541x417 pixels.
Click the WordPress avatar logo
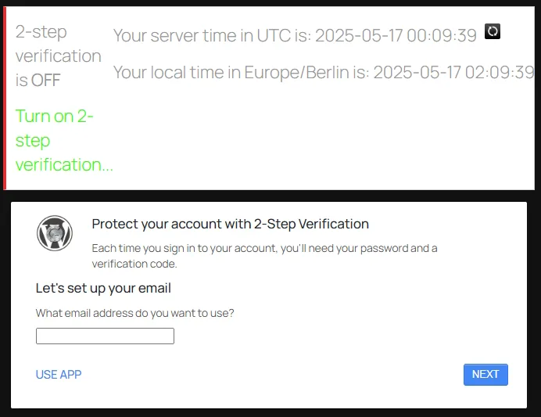(55, 233)
